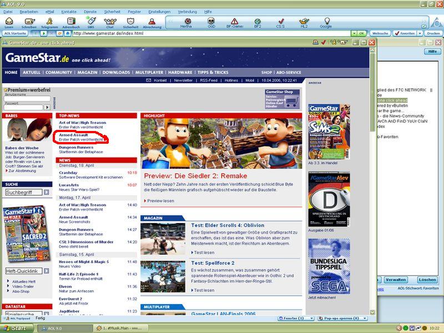Viewport: 444px width, 333px height.
Task: Open the Bearbeiten menu
Action: pos(29,12)
